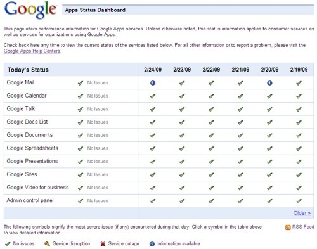This screenshot has height=249, width=317.
Task: Click the Google Mail info icon for 2/20/09
Action: (x=269, y=83)
